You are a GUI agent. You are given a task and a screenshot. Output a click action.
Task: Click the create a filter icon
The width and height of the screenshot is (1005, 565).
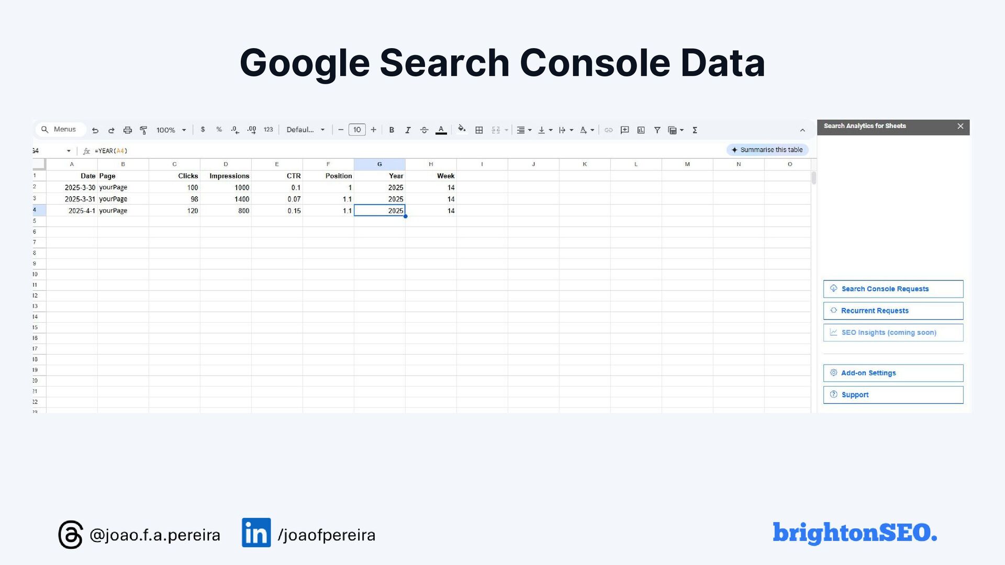(x=657, y=130)
